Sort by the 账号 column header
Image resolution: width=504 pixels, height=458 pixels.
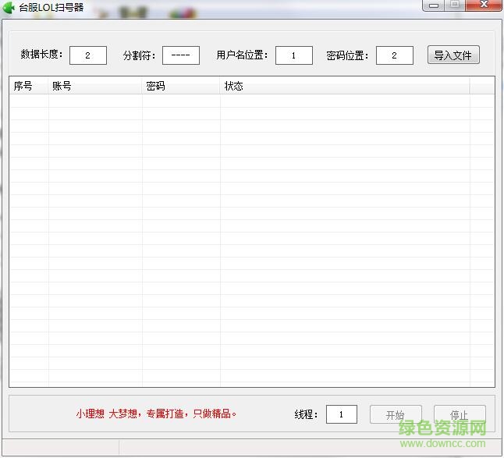pyautogui.click(x=95, y=86)
